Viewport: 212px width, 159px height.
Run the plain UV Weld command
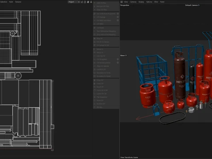click(x=106, y=24)
